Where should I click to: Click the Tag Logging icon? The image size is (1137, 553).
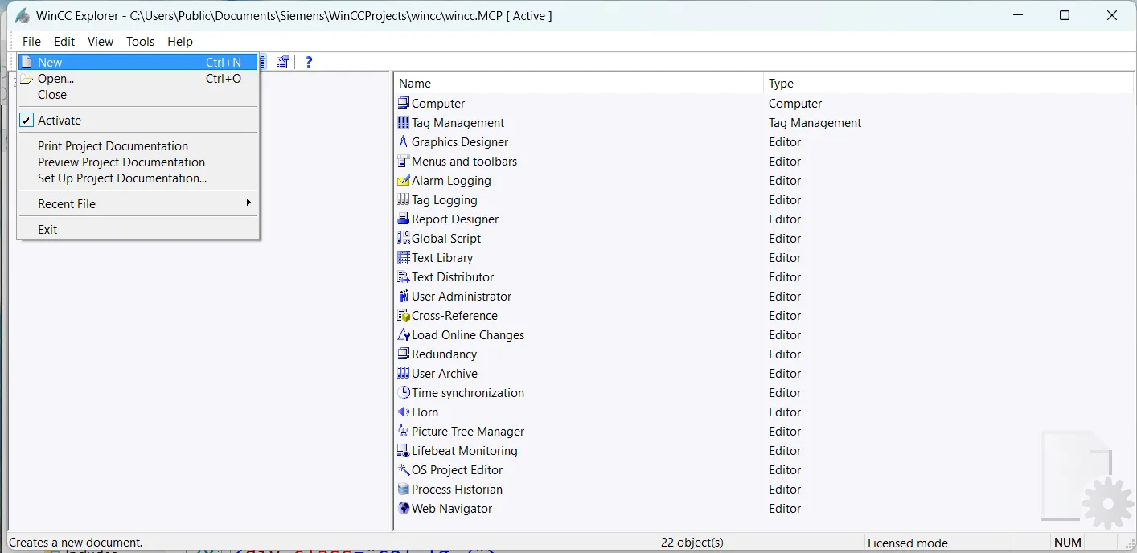pos(404,199)
